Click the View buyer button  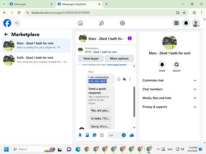[x=91, y=58]
